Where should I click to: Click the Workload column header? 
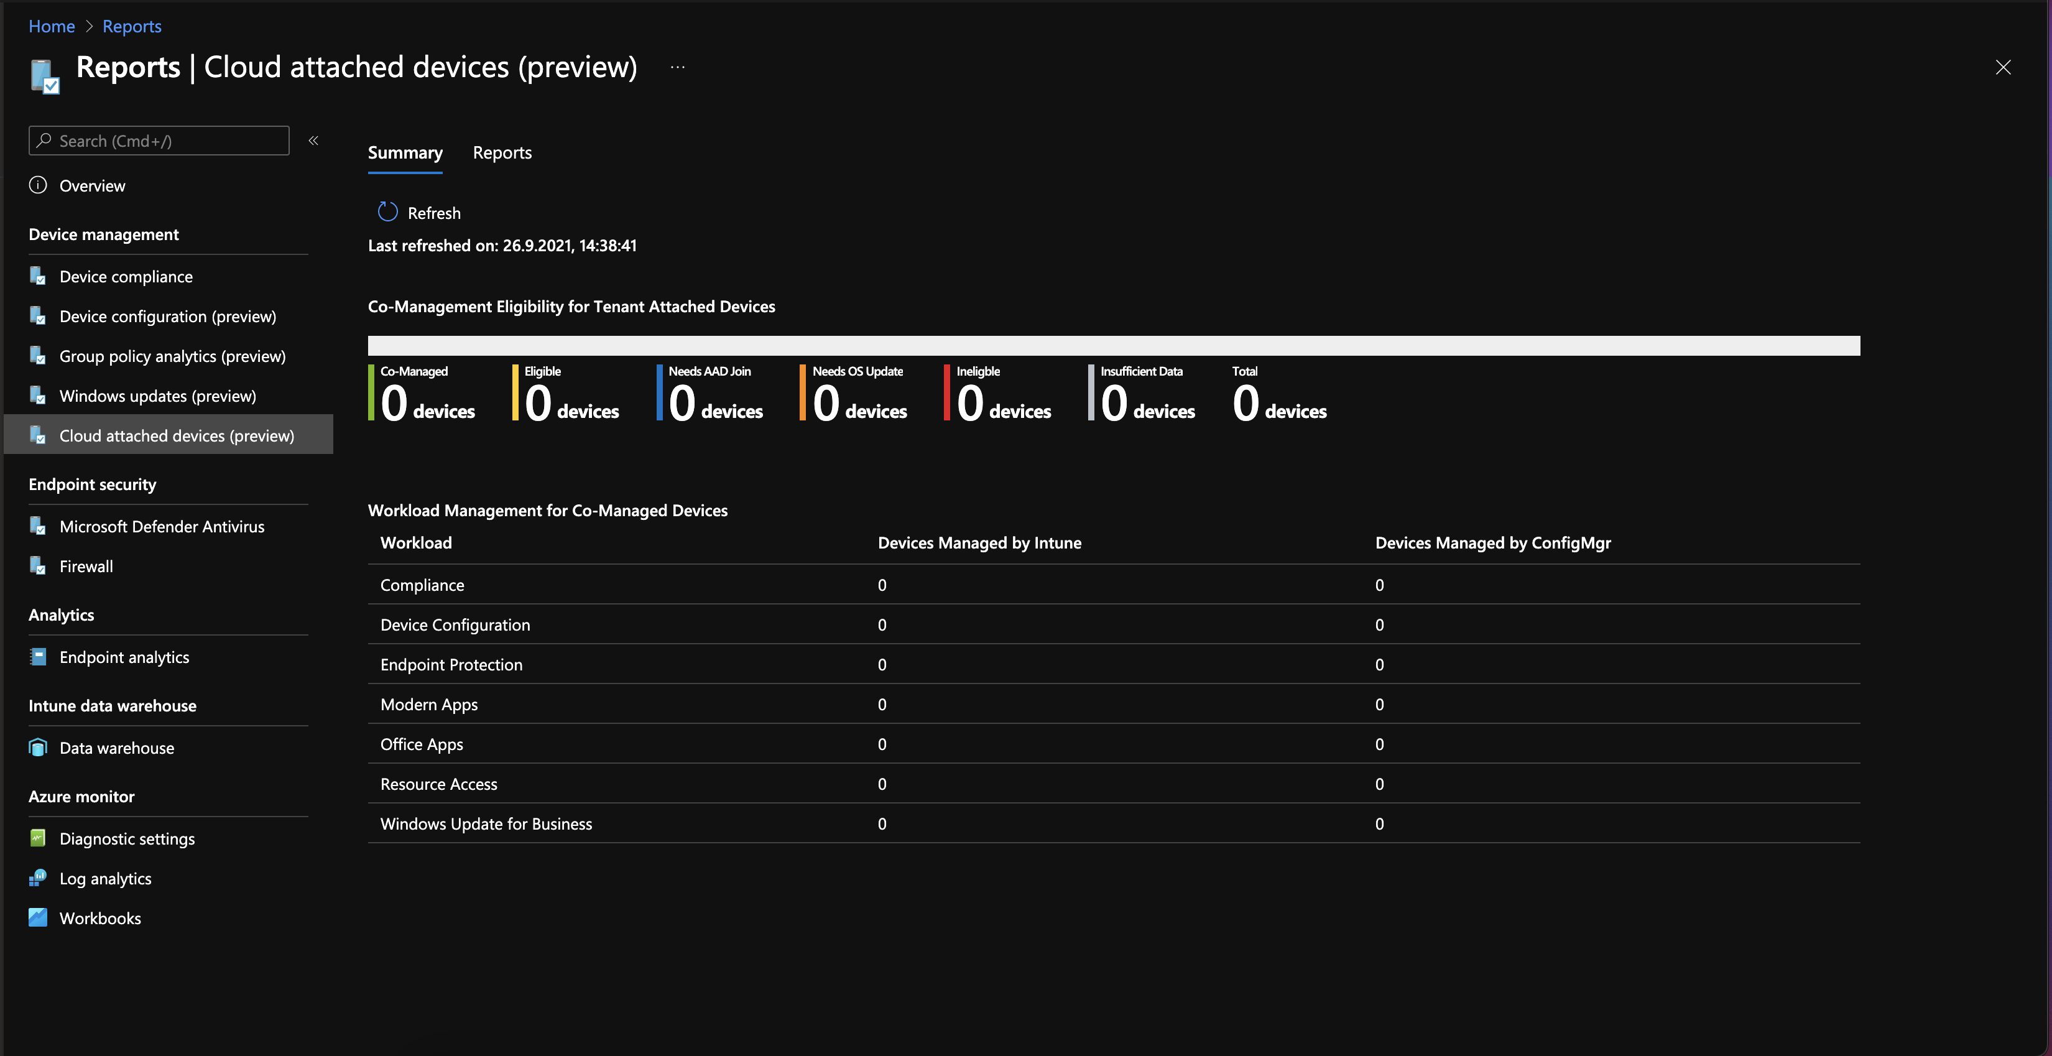pyautogui.click(x=416, y=543)
